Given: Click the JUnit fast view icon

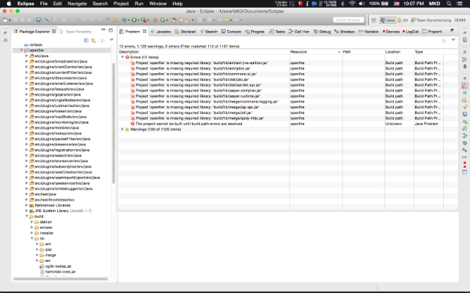Looking at the screenshot, I should coord(5,40).
